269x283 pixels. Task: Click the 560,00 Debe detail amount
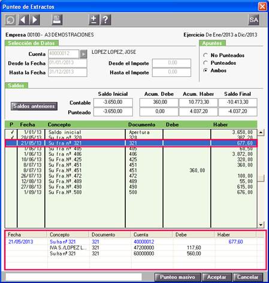194,254
